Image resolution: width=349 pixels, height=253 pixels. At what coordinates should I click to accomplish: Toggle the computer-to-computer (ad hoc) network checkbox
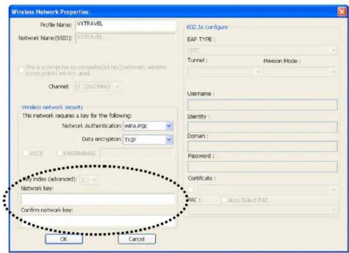click(20, 70)
